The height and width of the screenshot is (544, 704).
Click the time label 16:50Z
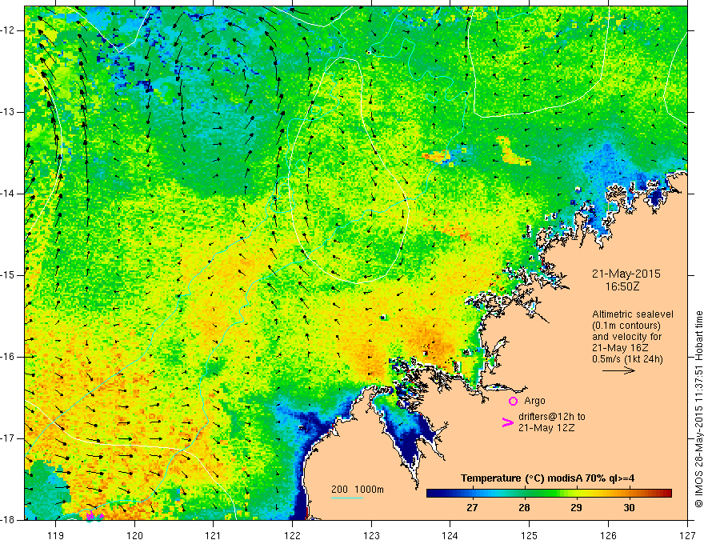pos(622,286)
